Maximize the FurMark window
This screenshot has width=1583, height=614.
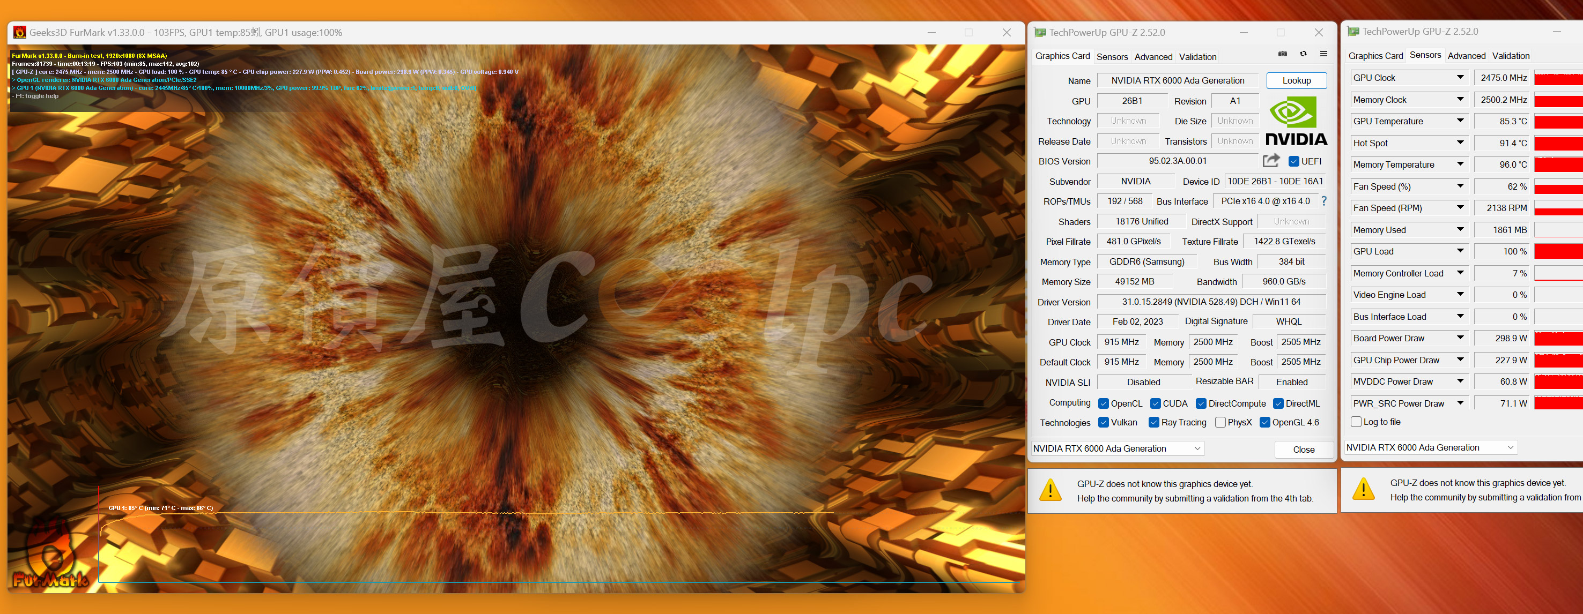pos(968,33)
